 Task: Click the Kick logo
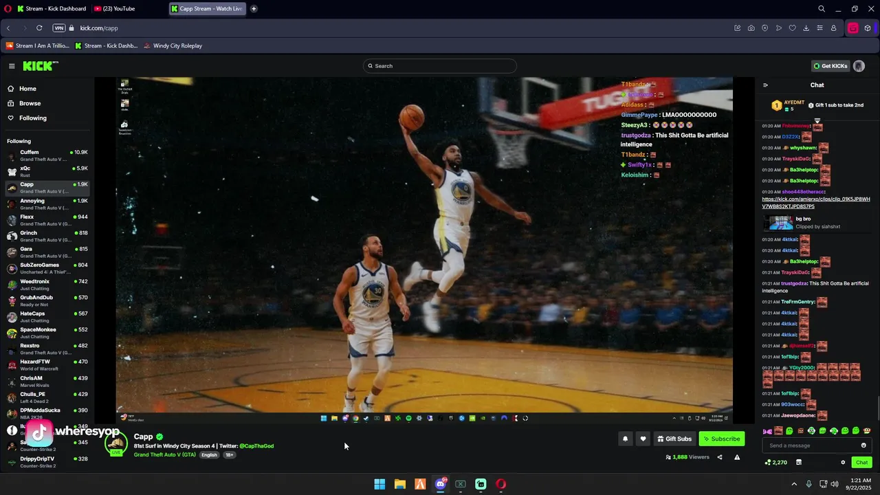(41, 66)
